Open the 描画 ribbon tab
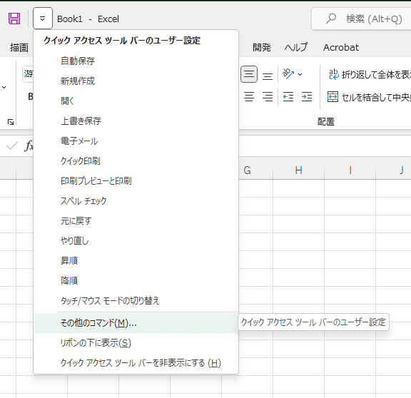 coord(19,47)
